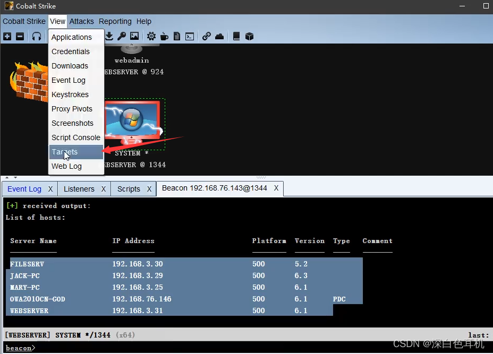Click the OWA2010CN-GOD server name
This screenshot has width=493, height=354.
tap(37, 299)
